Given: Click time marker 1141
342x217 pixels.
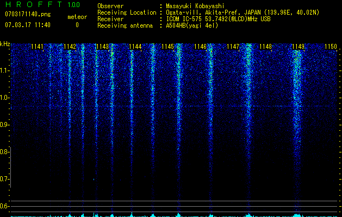Looking at the screenshot, I should pyautogui.click(x=38, y=47).
